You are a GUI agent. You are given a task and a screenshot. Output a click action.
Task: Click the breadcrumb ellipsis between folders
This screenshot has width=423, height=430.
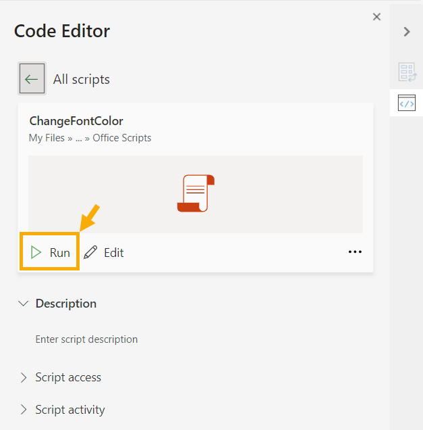[x=79, y=138]
